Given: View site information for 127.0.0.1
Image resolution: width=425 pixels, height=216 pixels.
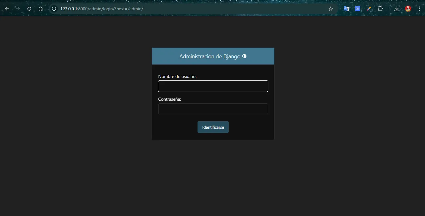Looking at the screenshot, I should coord(54,9).
